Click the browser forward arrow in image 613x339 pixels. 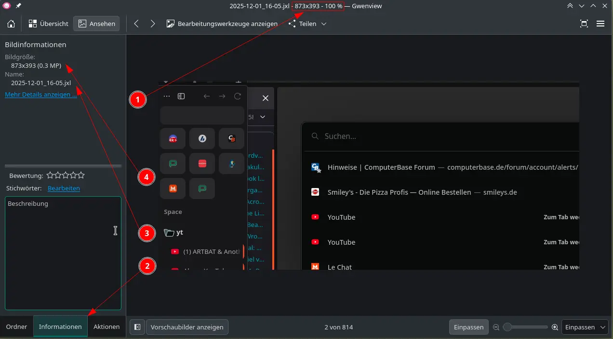tap(222, 96)
